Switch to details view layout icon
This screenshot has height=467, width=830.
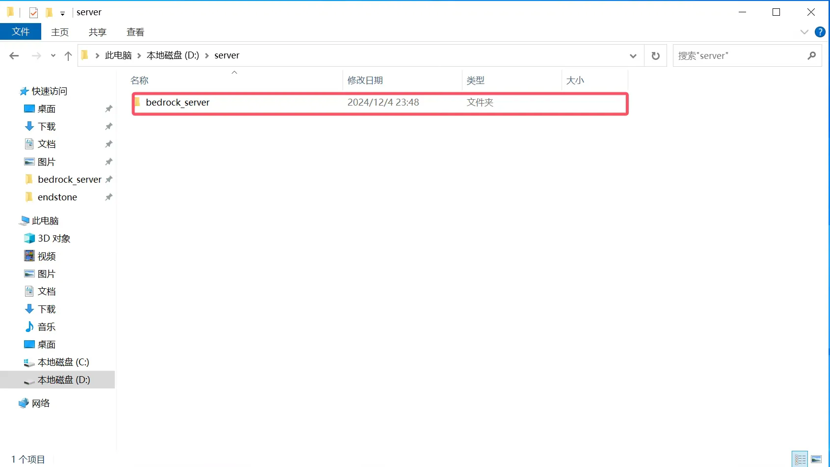(800, 459)
